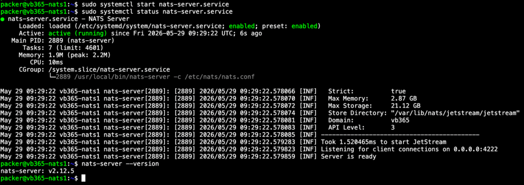Click the terminal cursor block at prompt
Screen dimensions: 524x185
click(83, 178)
